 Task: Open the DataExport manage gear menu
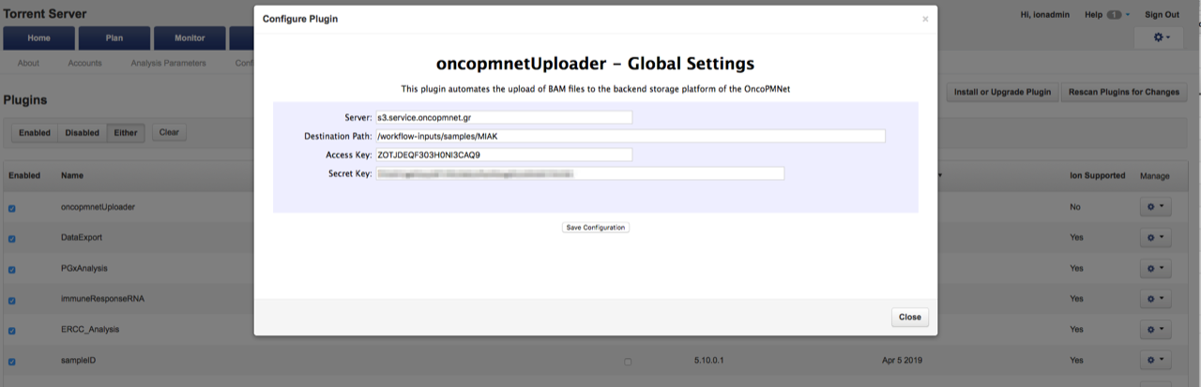(1155, 238)
